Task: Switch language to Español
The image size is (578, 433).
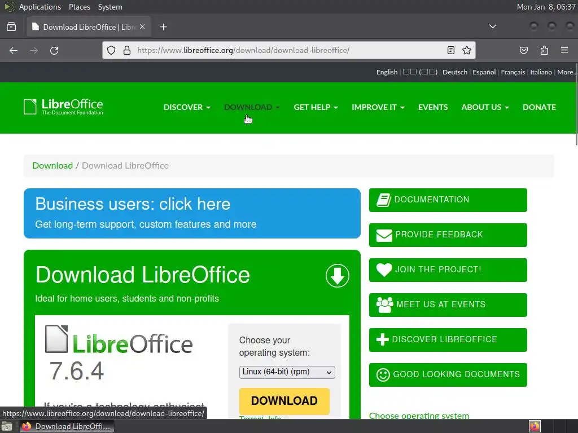Action: (484, 72)
